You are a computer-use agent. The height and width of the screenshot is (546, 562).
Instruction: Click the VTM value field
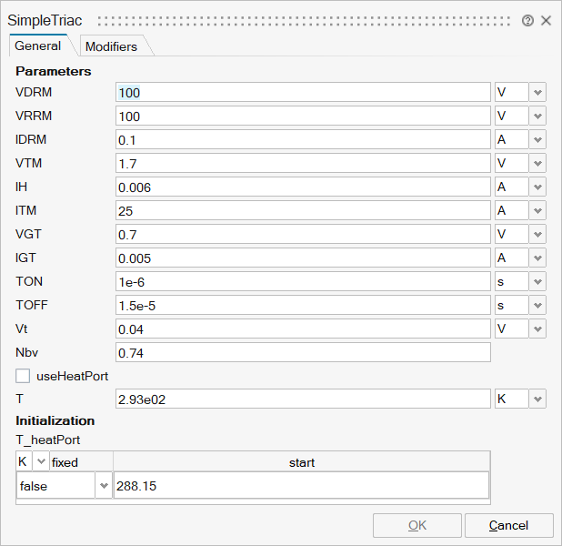tap(303, 164)
